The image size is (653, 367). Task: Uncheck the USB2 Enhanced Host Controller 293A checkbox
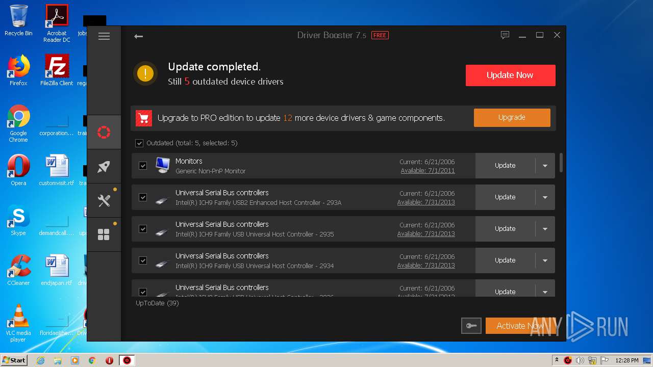click(143, 197)
